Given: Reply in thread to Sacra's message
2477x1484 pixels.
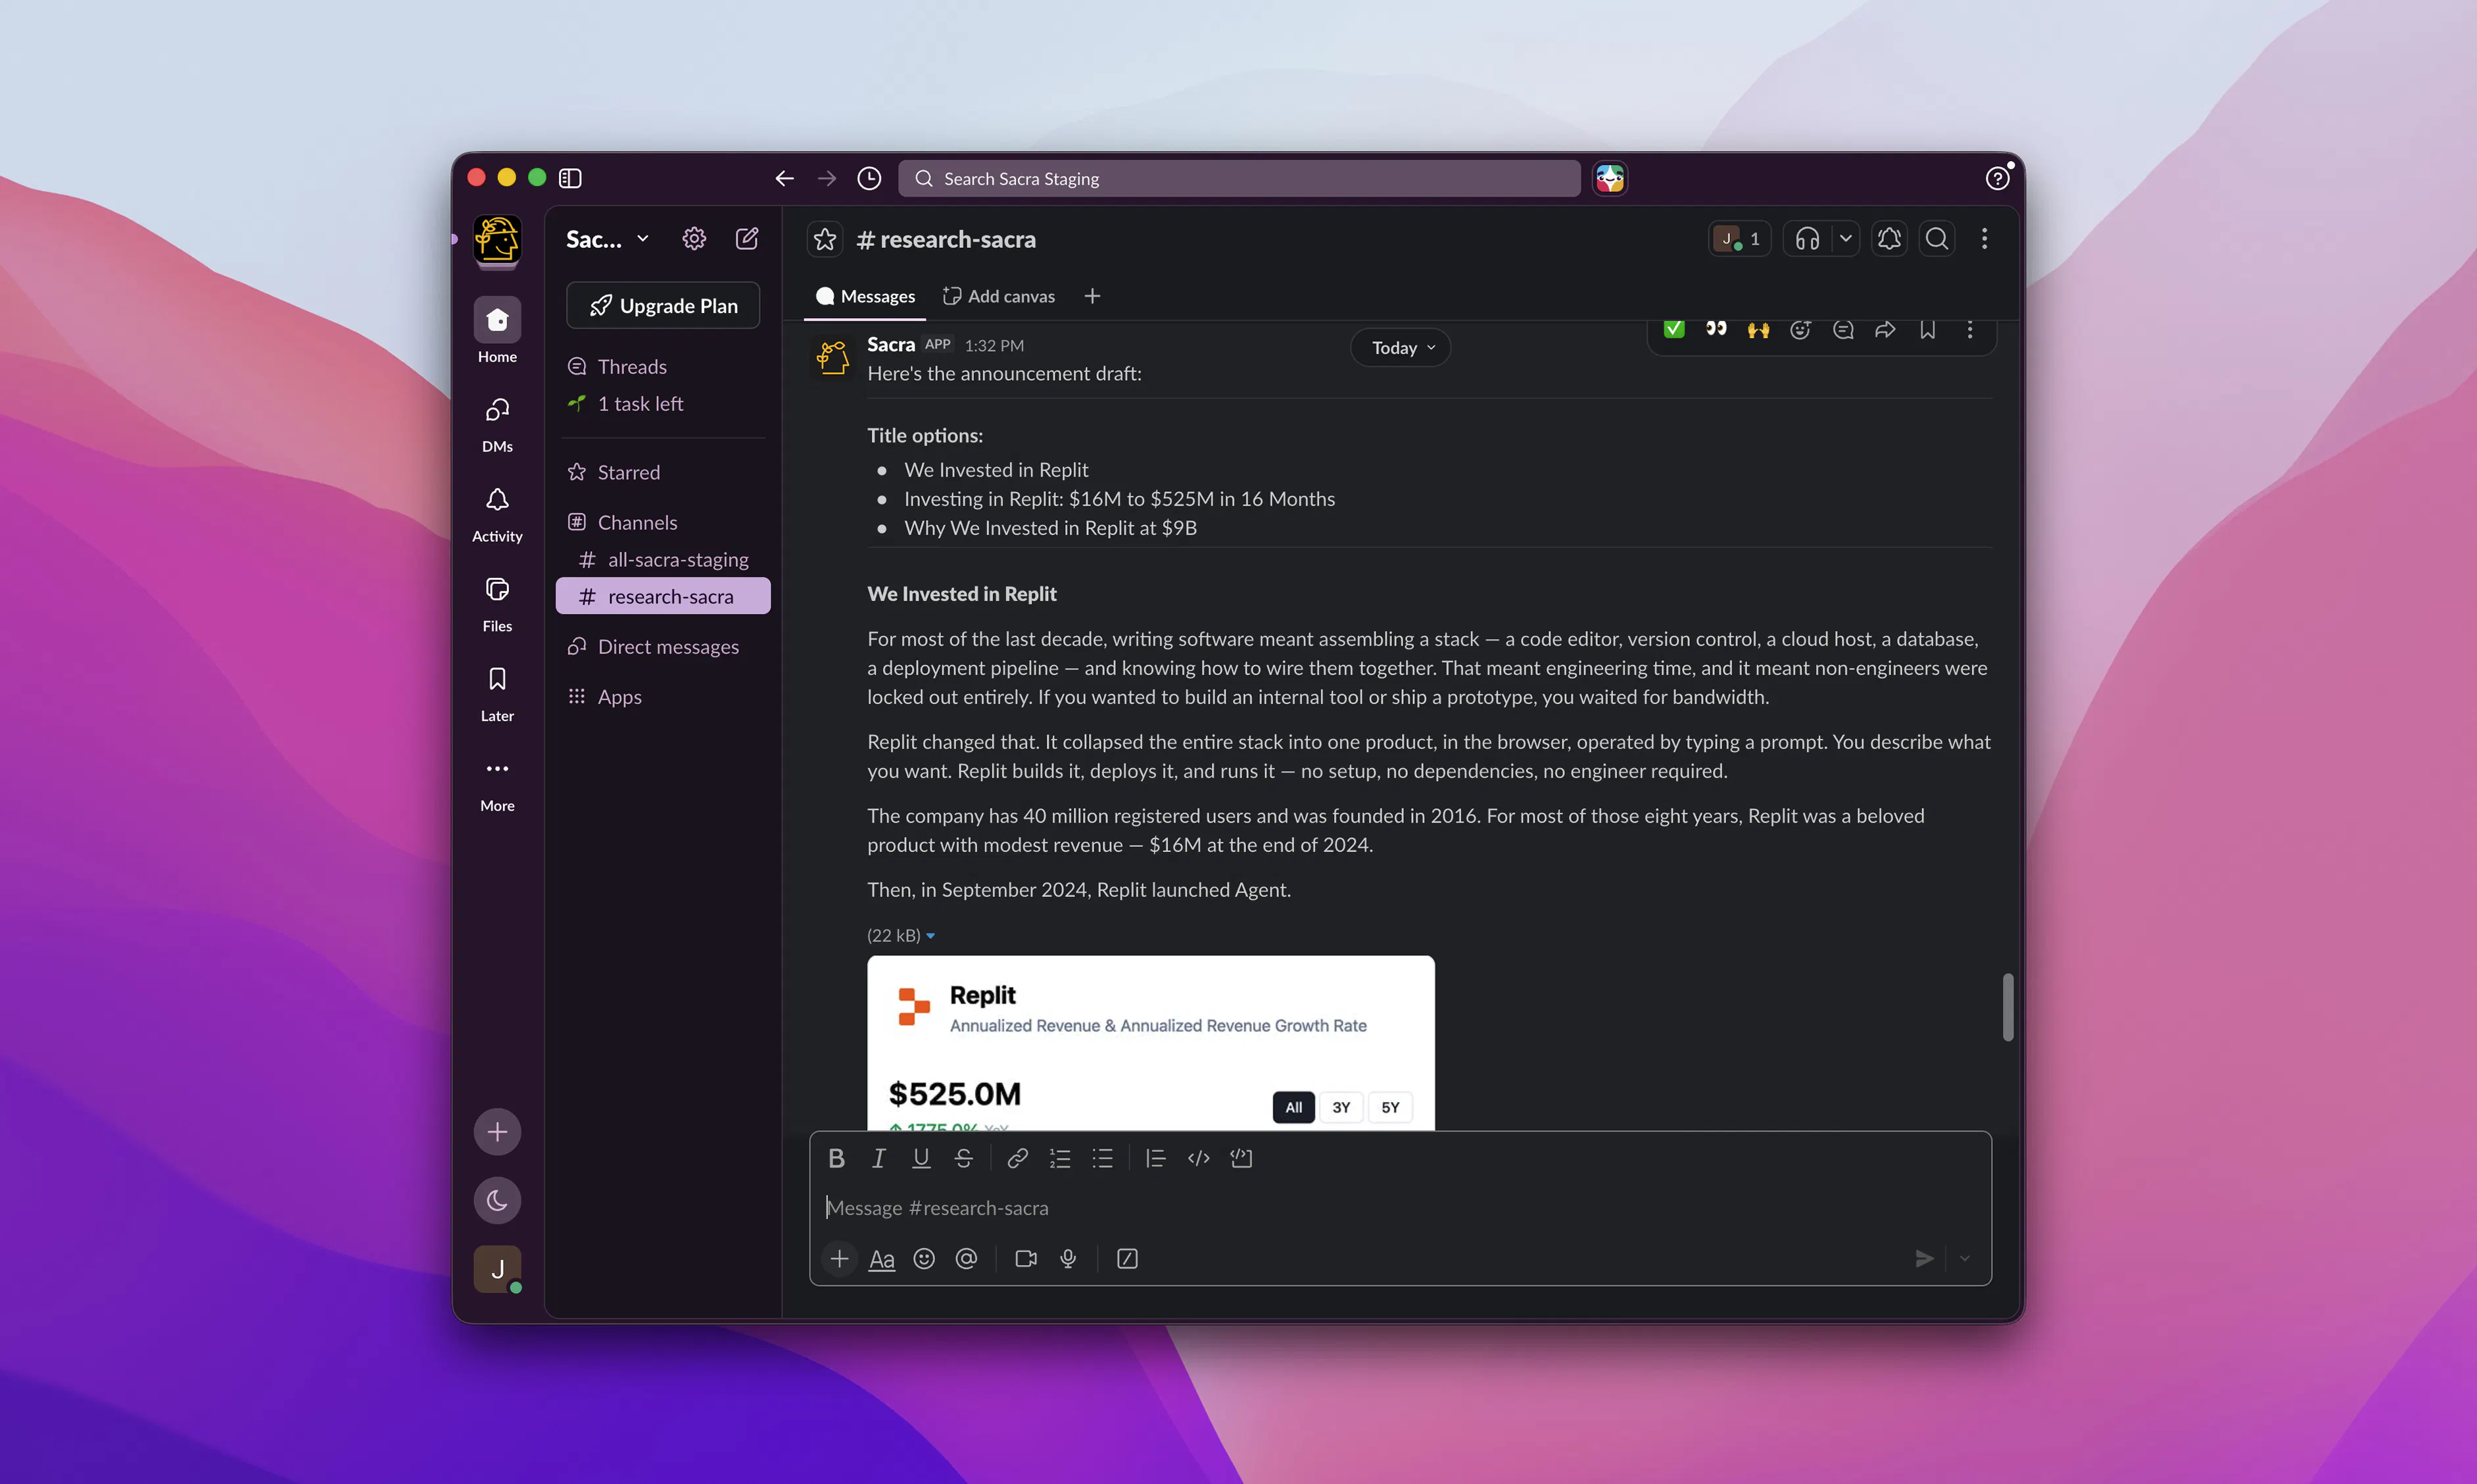Looking at the screenshot, I should [1843, 329].
